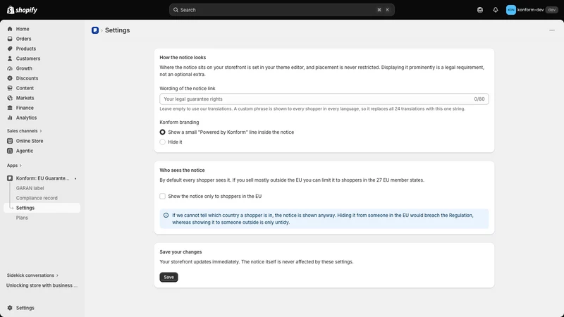The height and width of the screenshot is (317, 564).
Task: Open the three-dot more actions menu
Action: click(x=552, y=30)
